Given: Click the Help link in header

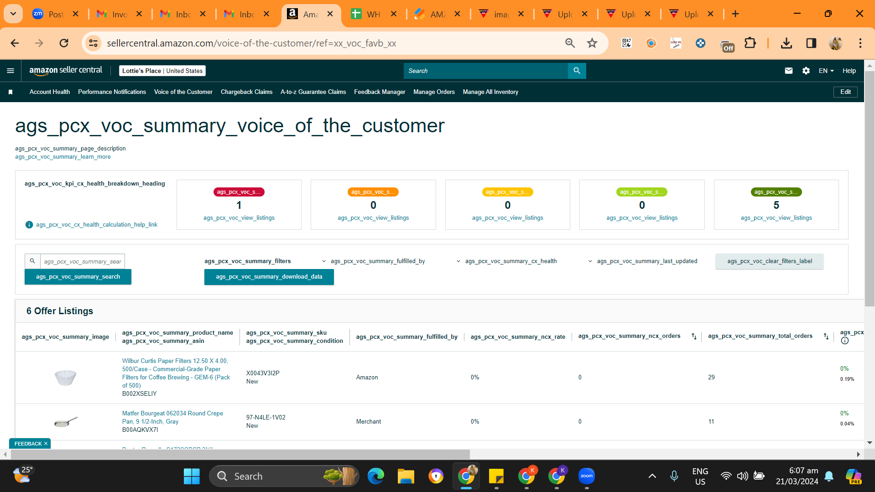Looking at the screenshot, I should pos(849,71).
